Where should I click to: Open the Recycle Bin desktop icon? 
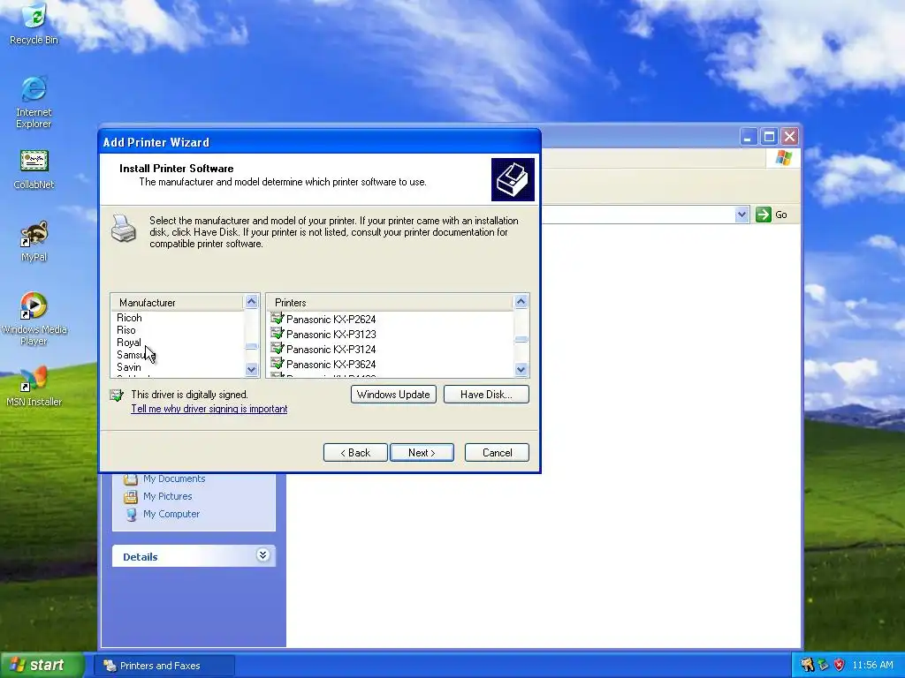click(34, 24)
